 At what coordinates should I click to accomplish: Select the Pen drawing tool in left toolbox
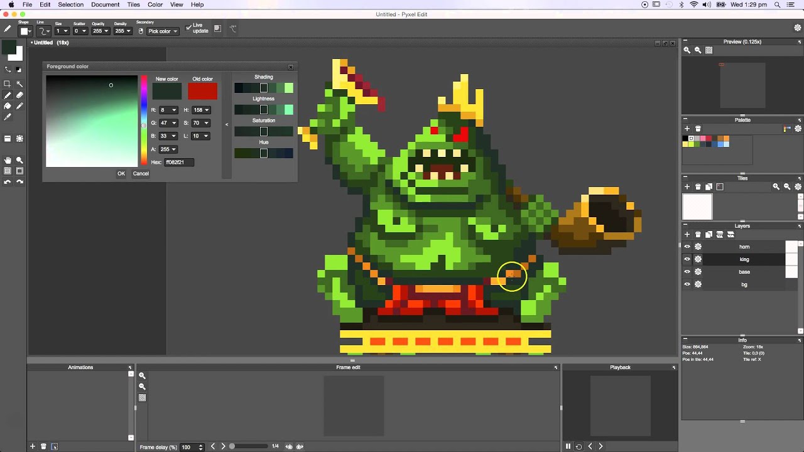(x=8, y=95)
